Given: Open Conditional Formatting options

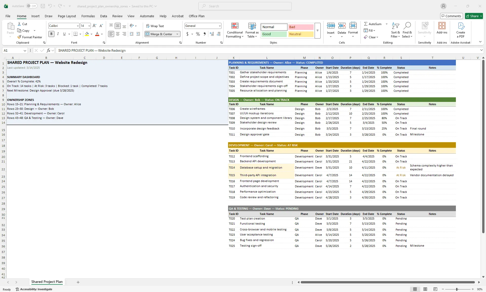Looking at the screenshot, I should [x=235, y=30].
